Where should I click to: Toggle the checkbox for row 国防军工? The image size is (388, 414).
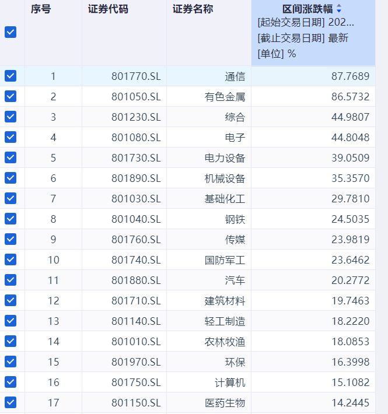11,259
